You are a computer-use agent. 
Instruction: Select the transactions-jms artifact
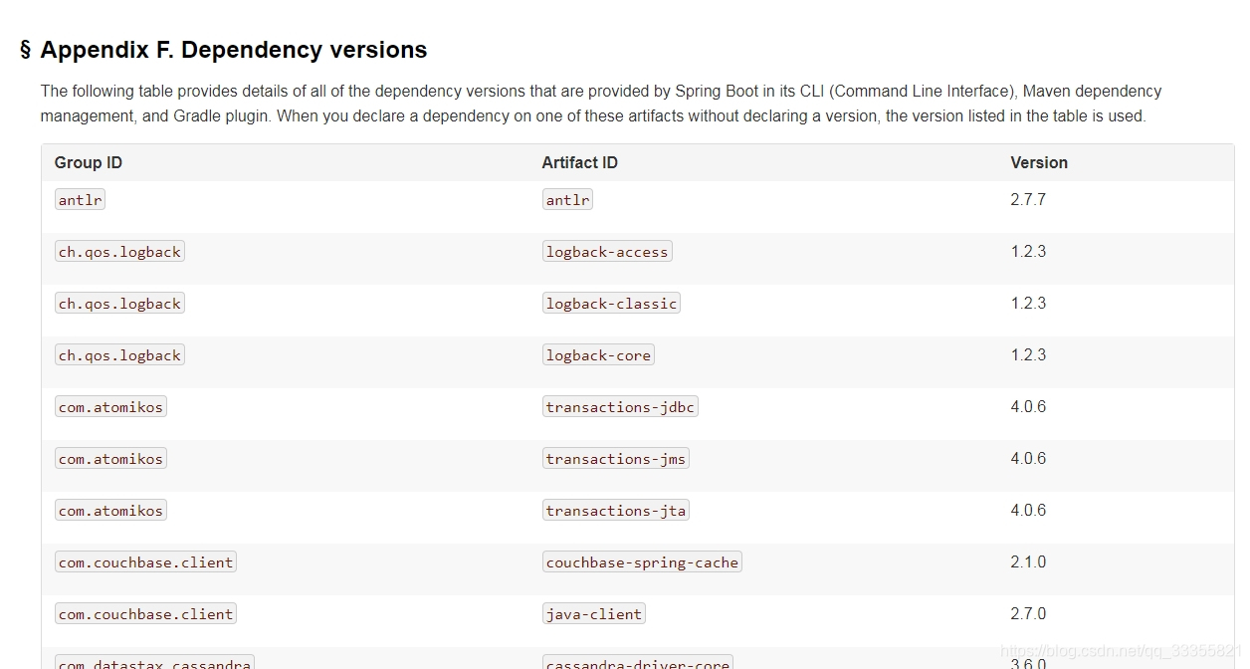click(x=616, y=459)
